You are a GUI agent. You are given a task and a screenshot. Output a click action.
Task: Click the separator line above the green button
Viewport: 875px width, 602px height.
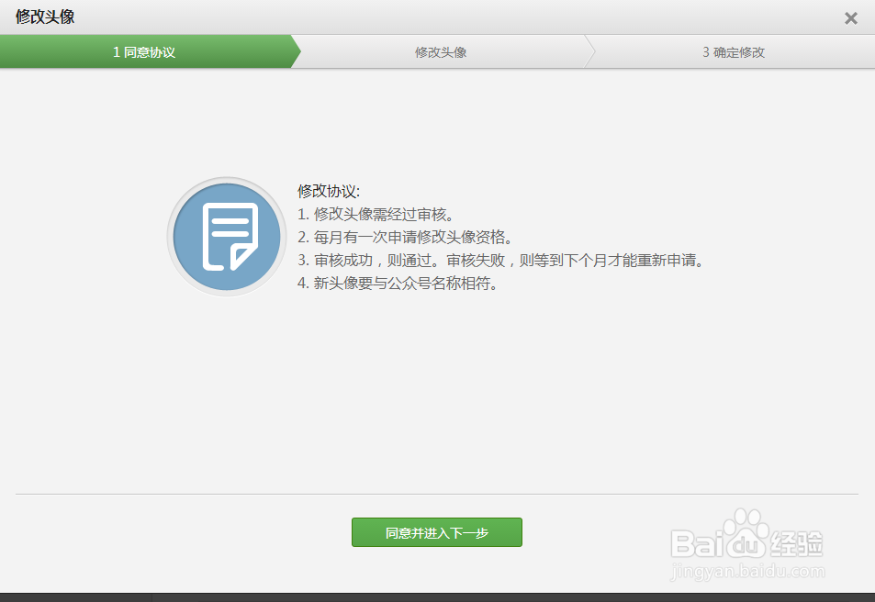437,493
